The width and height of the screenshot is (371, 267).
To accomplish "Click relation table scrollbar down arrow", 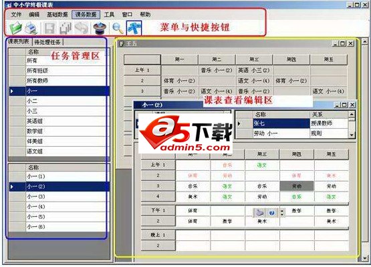I will pos(352,135).
